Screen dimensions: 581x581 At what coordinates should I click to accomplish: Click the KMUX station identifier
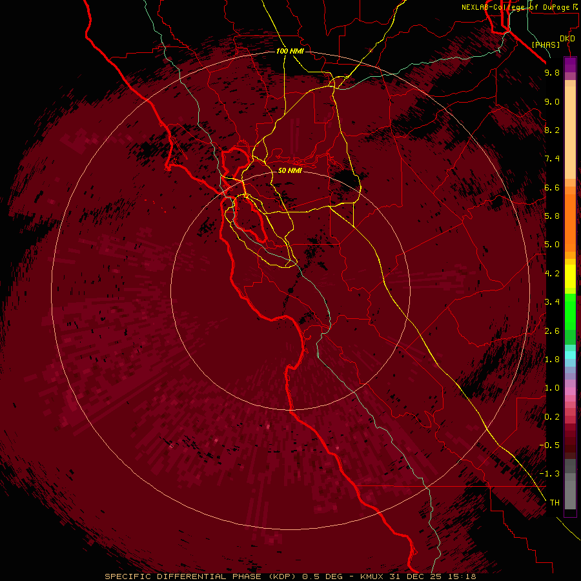[x=373, y=576]
